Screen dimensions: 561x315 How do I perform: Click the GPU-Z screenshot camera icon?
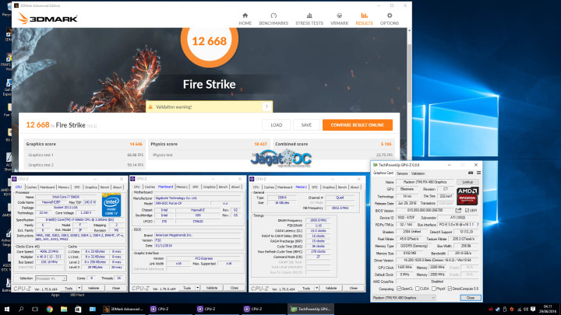pos(471,173)
